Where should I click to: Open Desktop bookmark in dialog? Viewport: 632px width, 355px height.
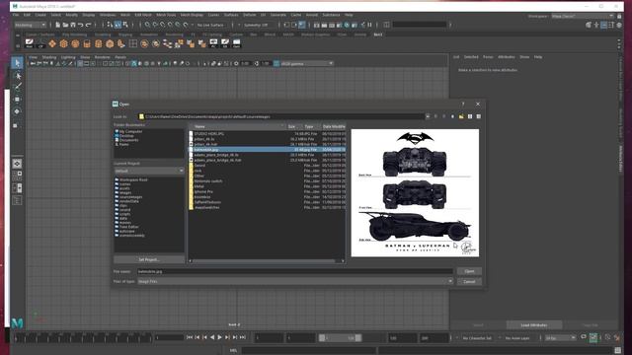(125, 136)
